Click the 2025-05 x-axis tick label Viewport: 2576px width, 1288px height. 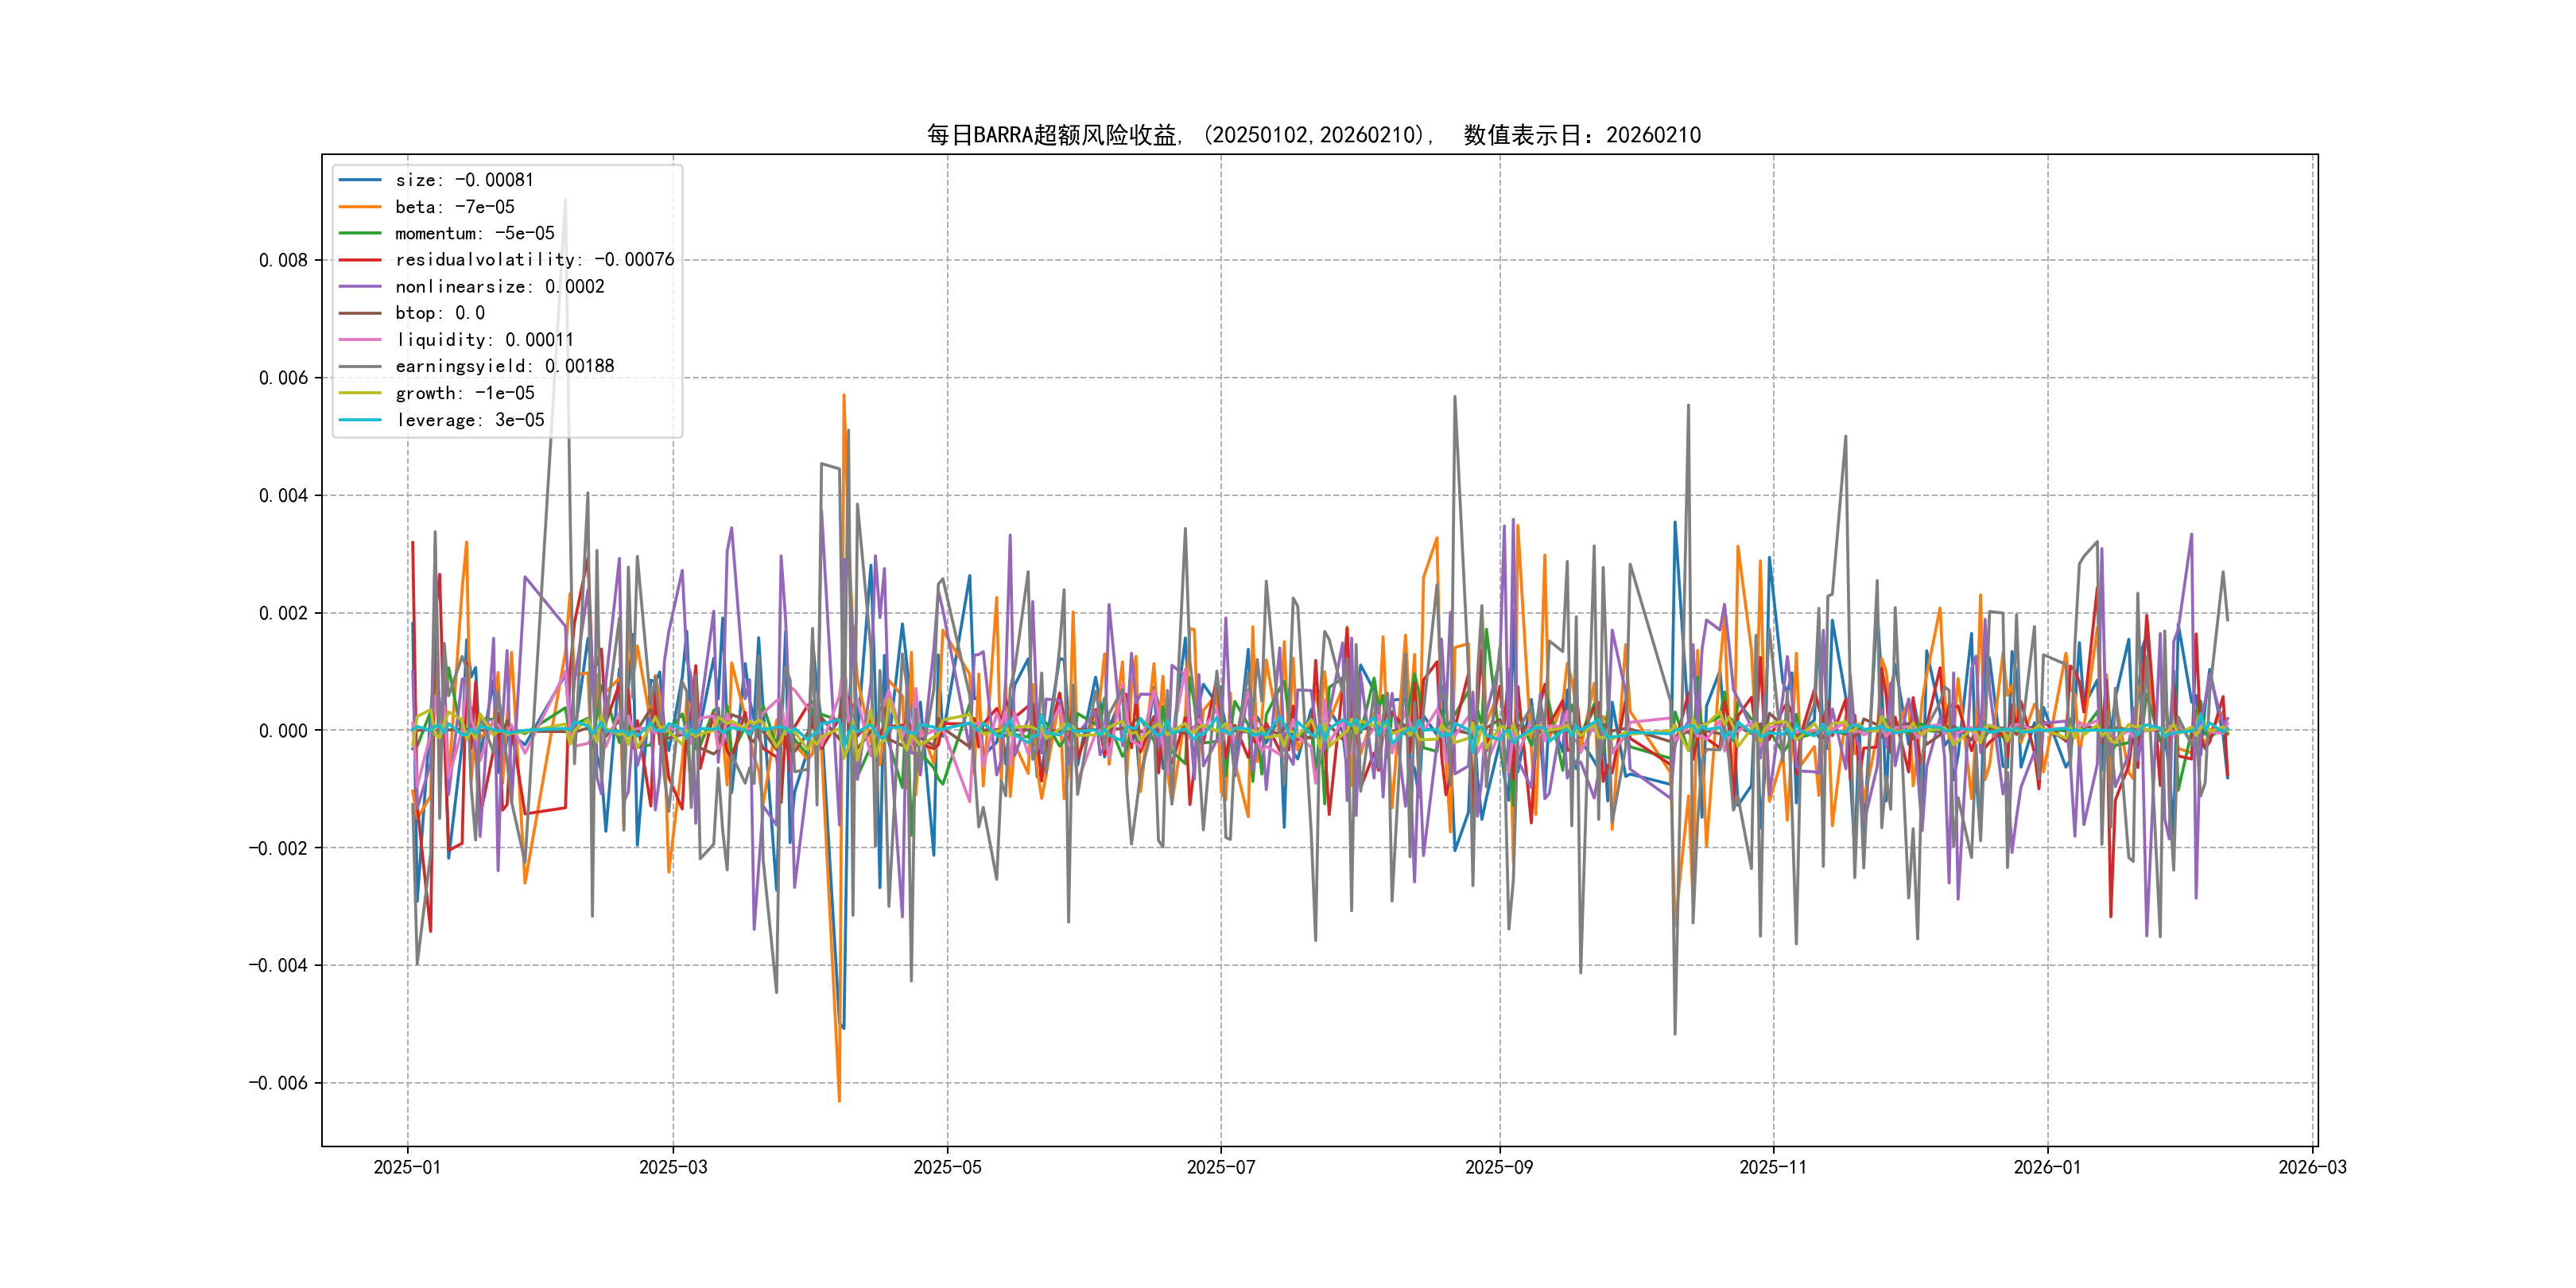pos(947,1167)
